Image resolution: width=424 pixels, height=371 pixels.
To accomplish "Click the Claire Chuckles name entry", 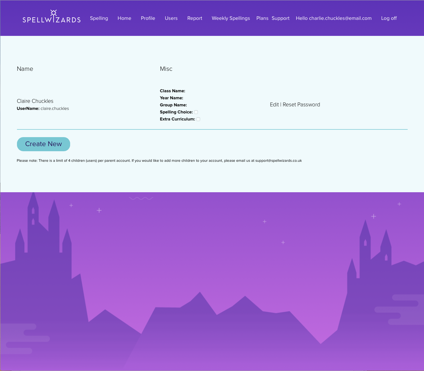I will [35, 101].
